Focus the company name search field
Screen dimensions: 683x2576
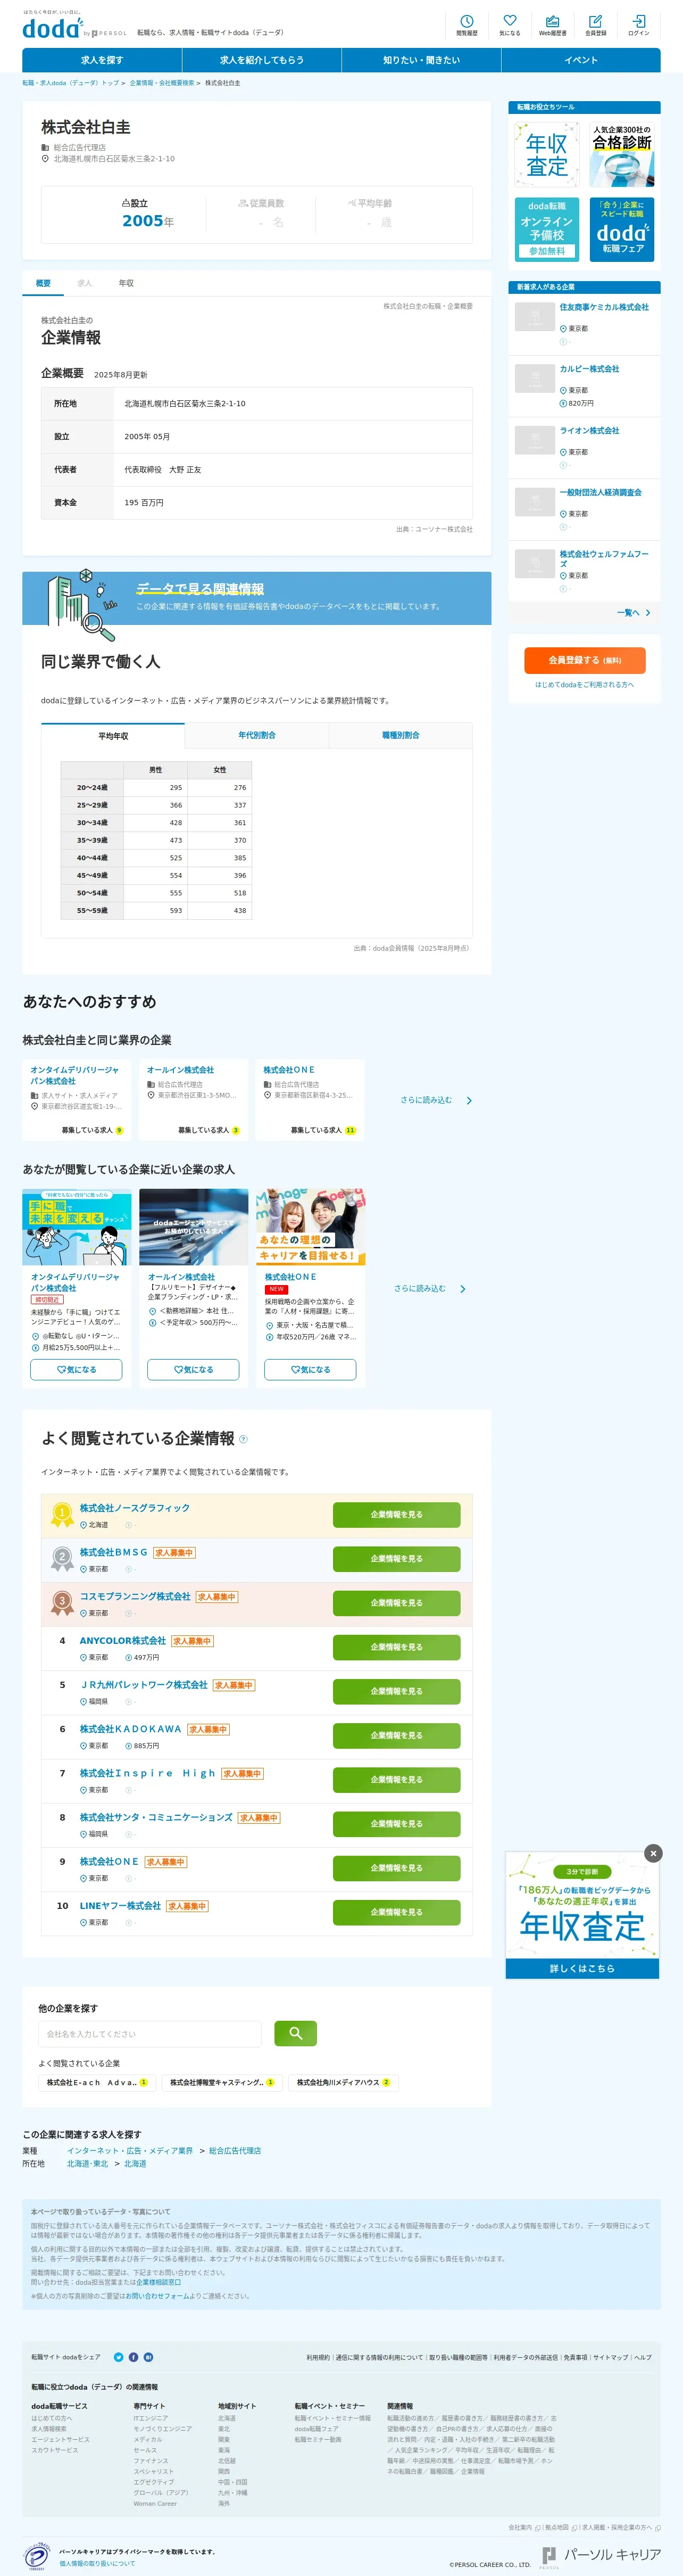[150, 2034]
